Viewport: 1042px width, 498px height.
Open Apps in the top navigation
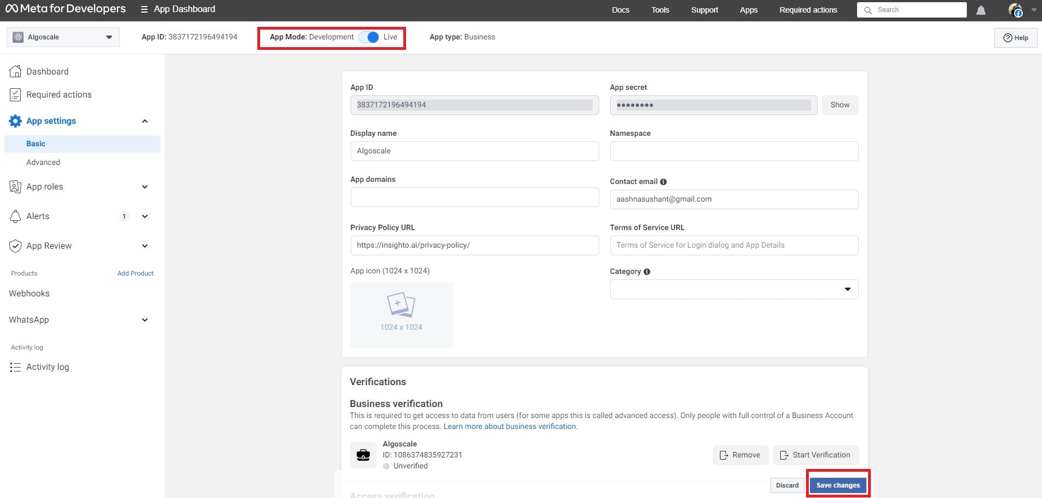coord(748,10)
